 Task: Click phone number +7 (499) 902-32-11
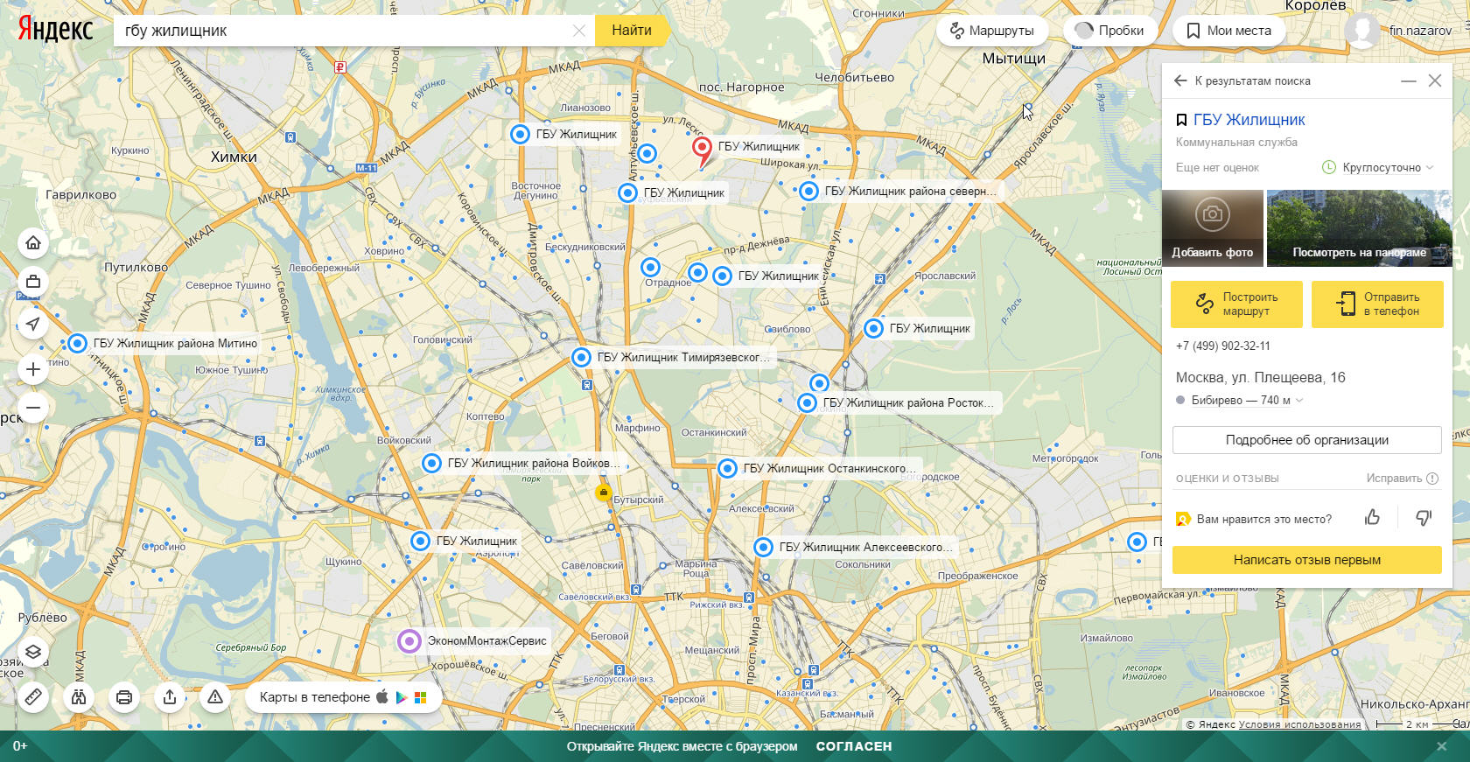point(1222,346)
